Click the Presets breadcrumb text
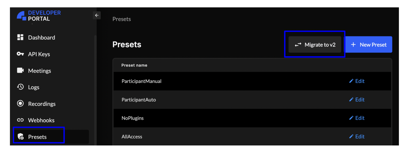Image resolution: width=404 pixels, height=153 pixels. click(121, 19)
